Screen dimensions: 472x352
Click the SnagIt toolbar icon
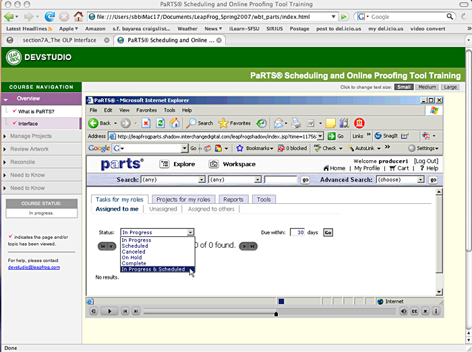(378, 136)
